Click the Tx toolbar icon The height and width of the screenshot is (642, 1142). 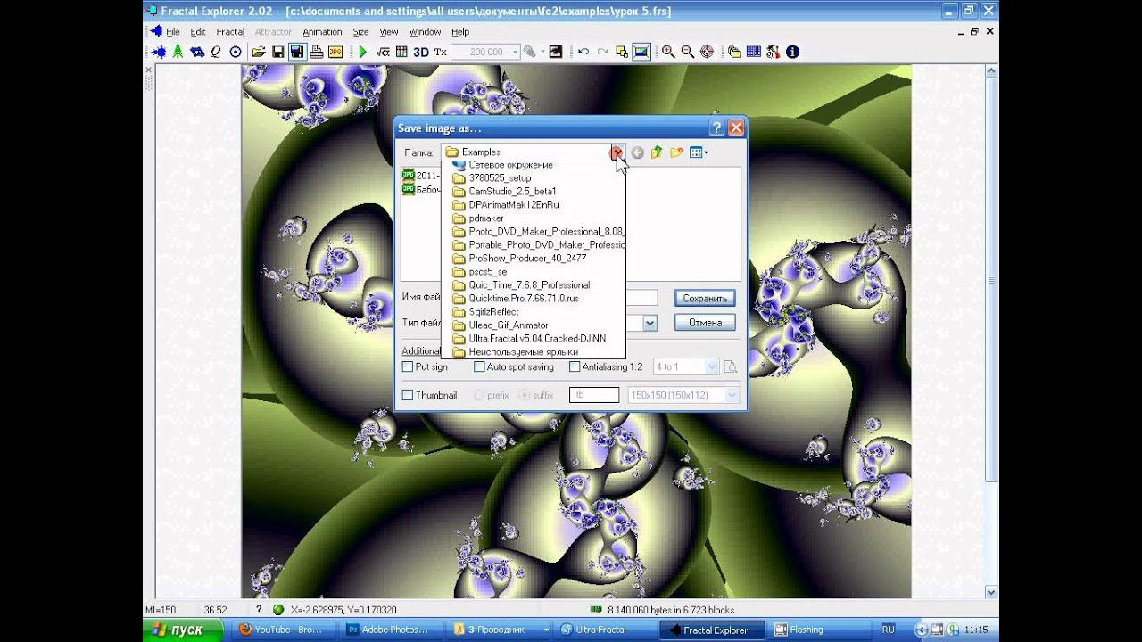(440, 52)
